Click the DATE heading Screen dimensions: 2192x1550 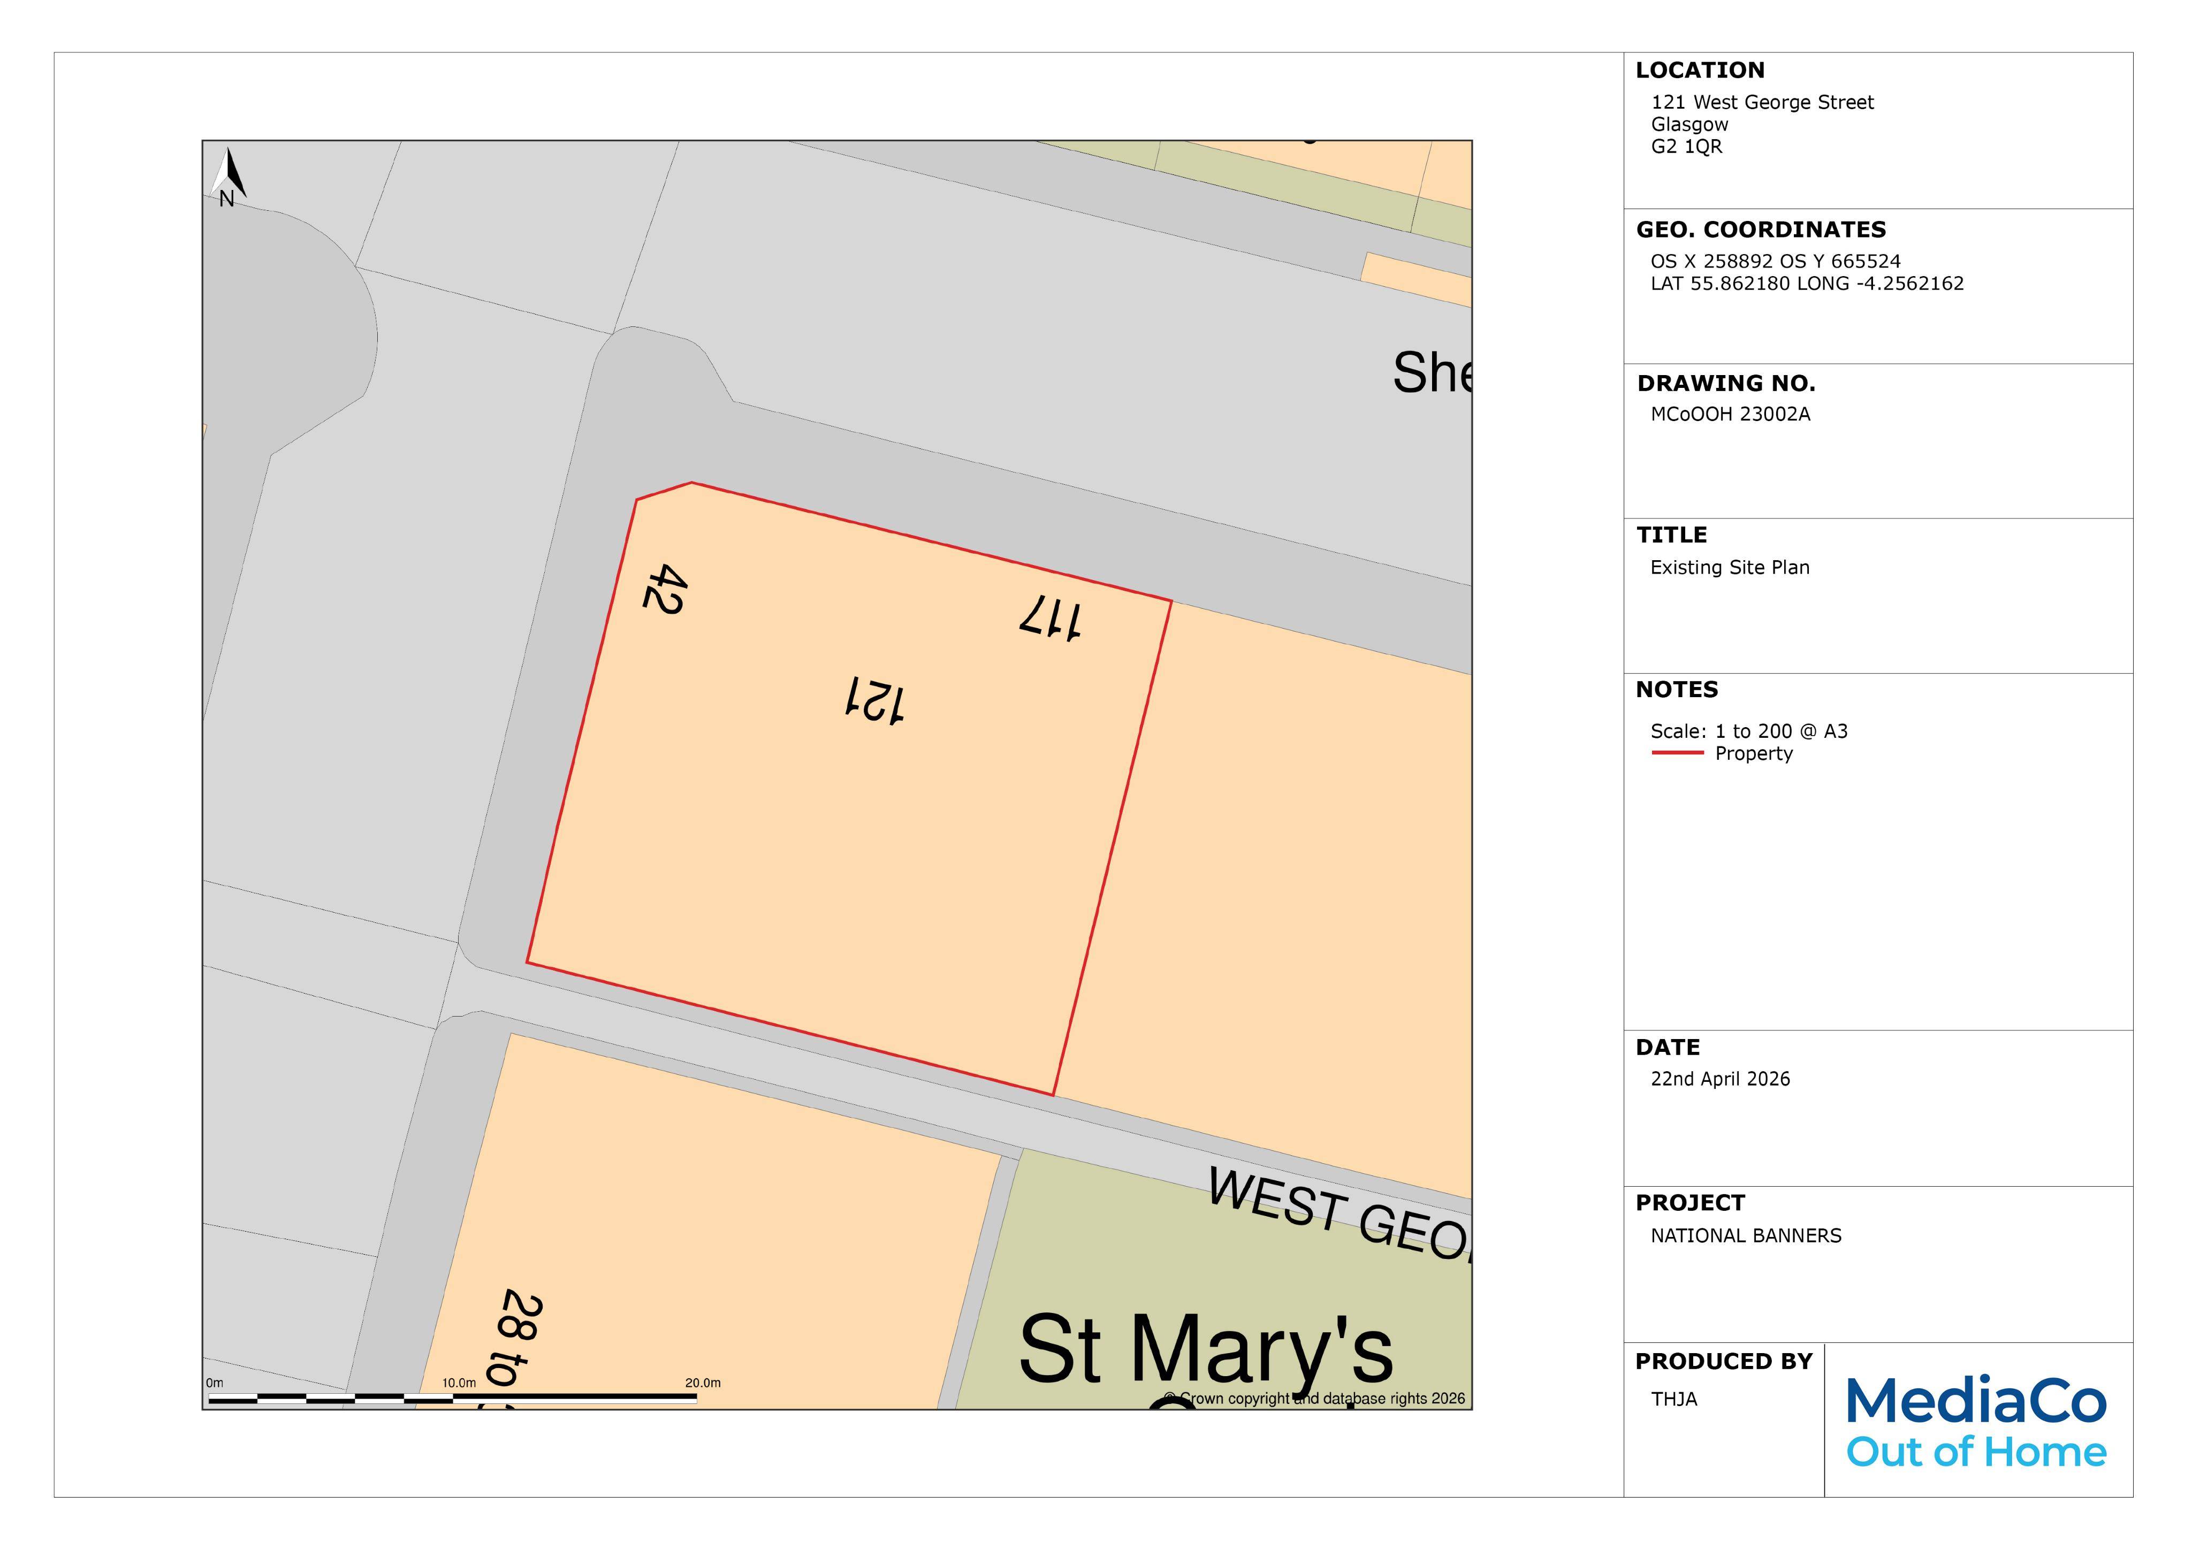(x=1668, y=1048)
